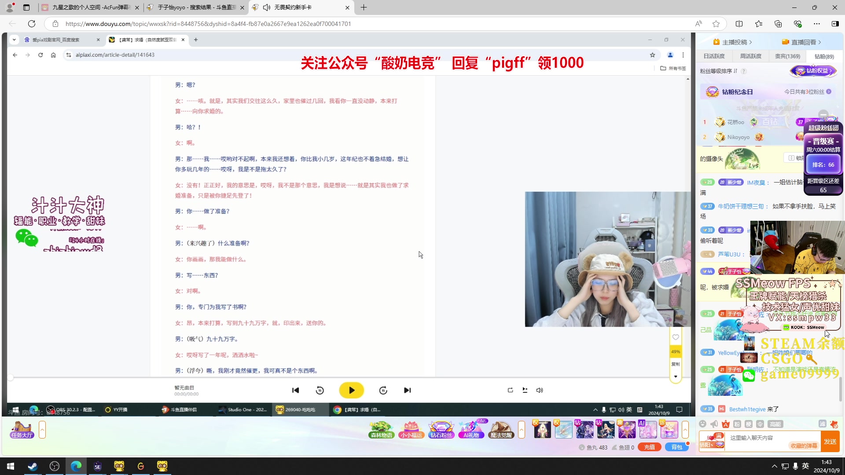Click the 发送 send button

coord(830,442)
